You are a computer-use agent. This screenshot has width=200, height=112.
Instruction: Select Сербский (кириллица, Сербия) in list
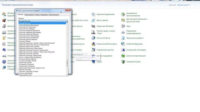tap(42, 47)
